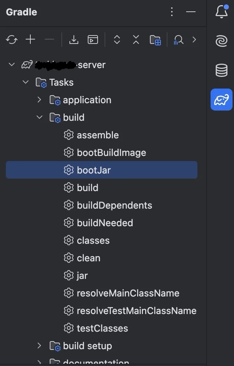This screenshot has width=234, height=366.
Task: Open the Gradle panel options menu
Action: point(172,12)
